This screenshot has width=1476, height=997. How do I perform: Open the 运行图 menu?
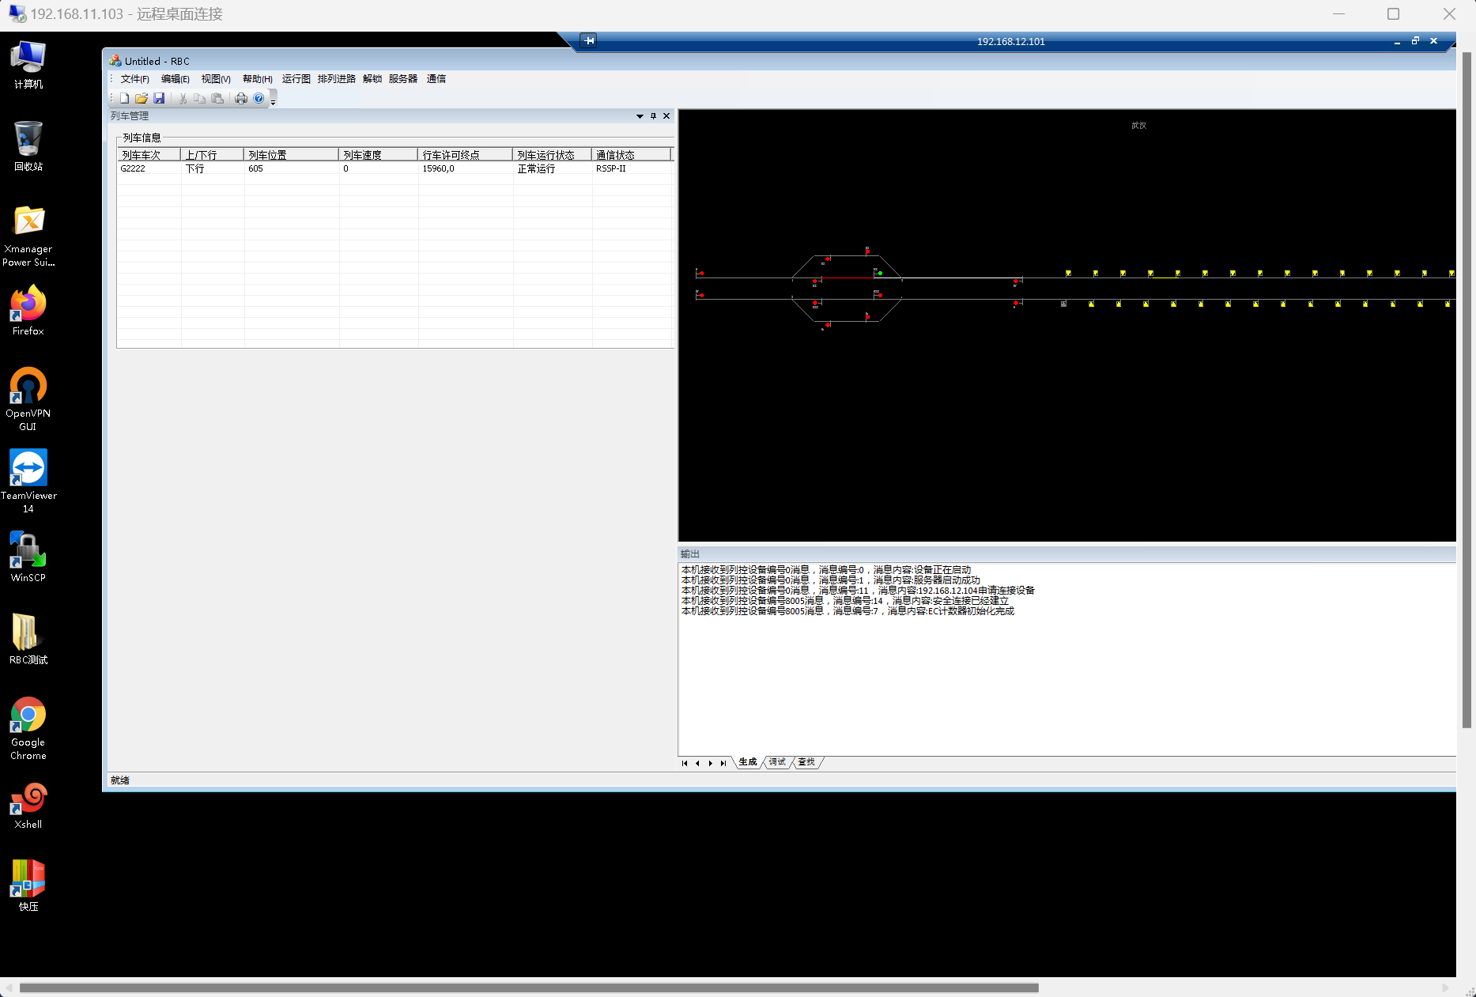296,79
